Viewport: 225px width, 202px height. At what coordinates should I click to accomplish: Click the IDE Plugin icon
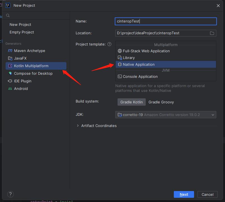10,81
